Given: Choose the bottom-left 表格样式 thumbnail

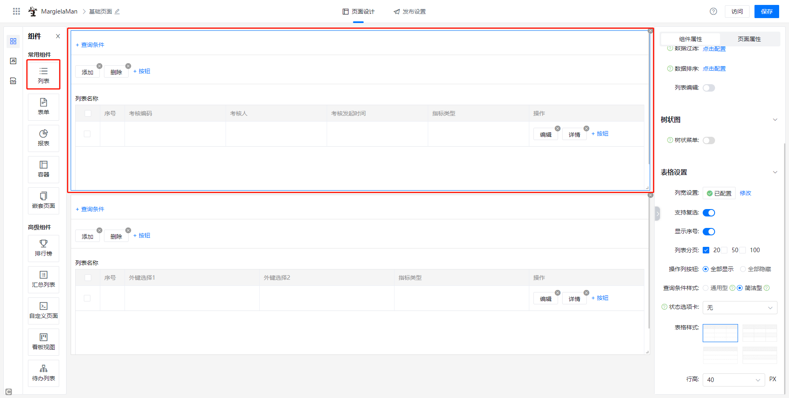Looking at the screenshot, I should pos(720,355).
